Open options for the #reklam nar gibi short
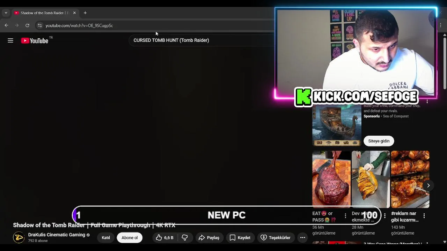This screenshot has height=251, width=447. click(x=424, y=216)
